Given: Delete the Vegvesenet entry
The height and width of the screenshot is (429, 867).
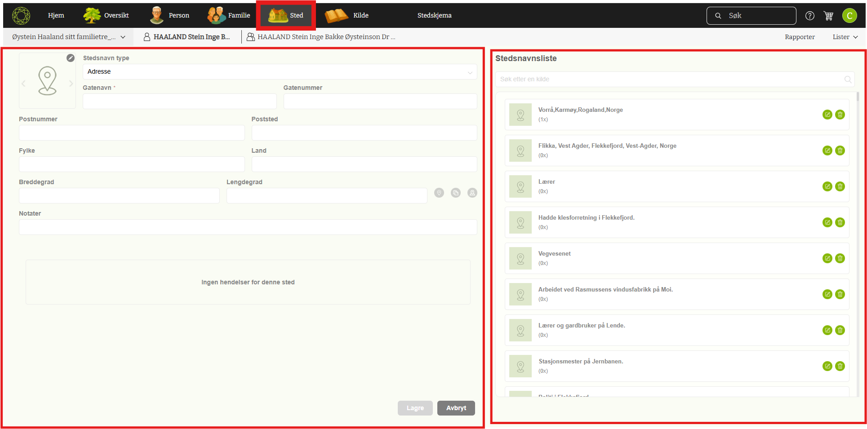Looking at the screenshot, I should coord(840,258).
